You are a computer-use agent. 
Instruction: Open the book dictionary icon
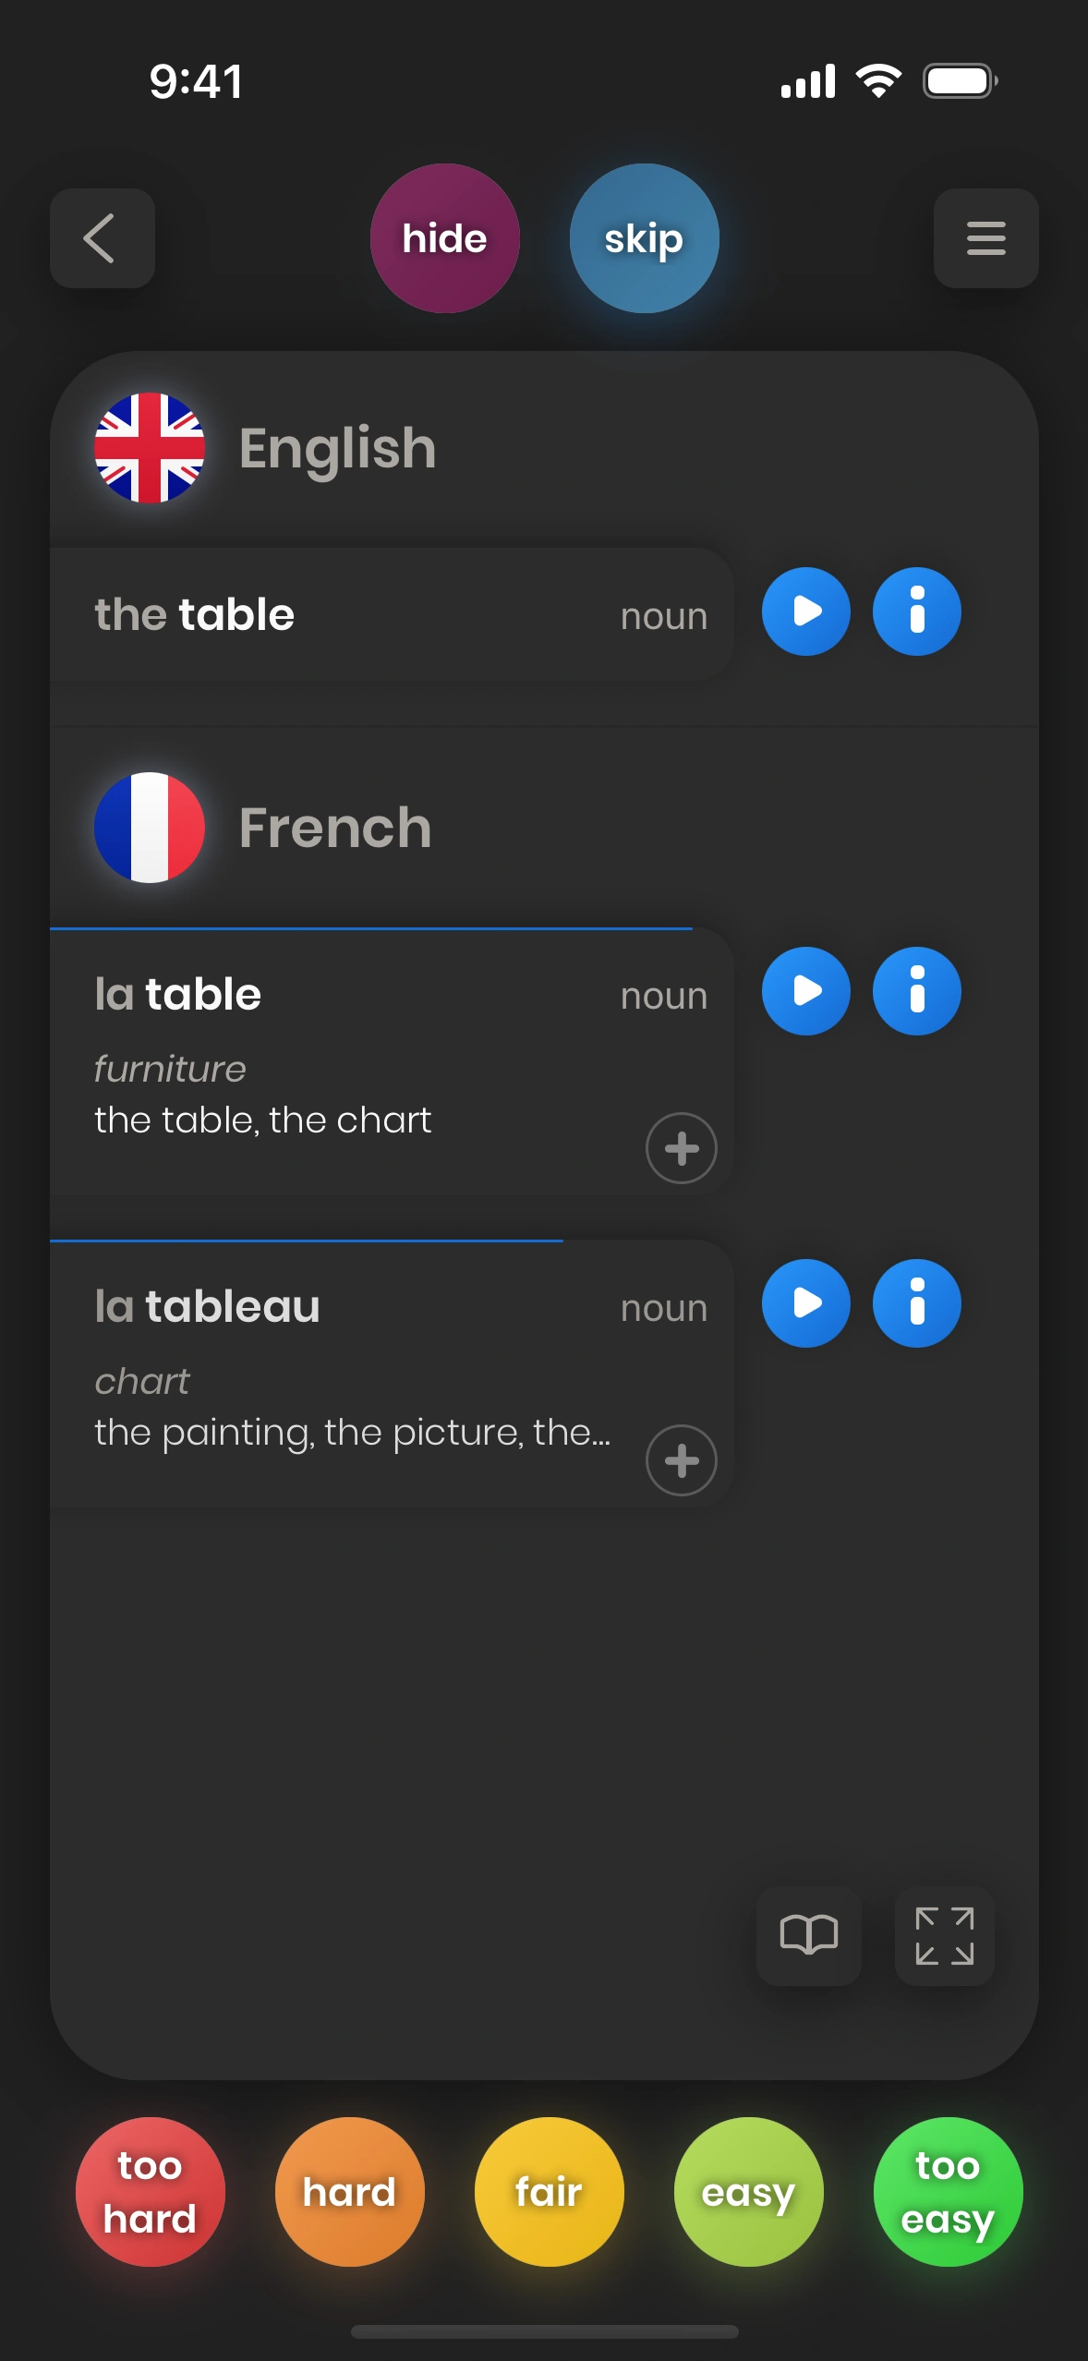pyautogui.click(x=808, y=1934)
